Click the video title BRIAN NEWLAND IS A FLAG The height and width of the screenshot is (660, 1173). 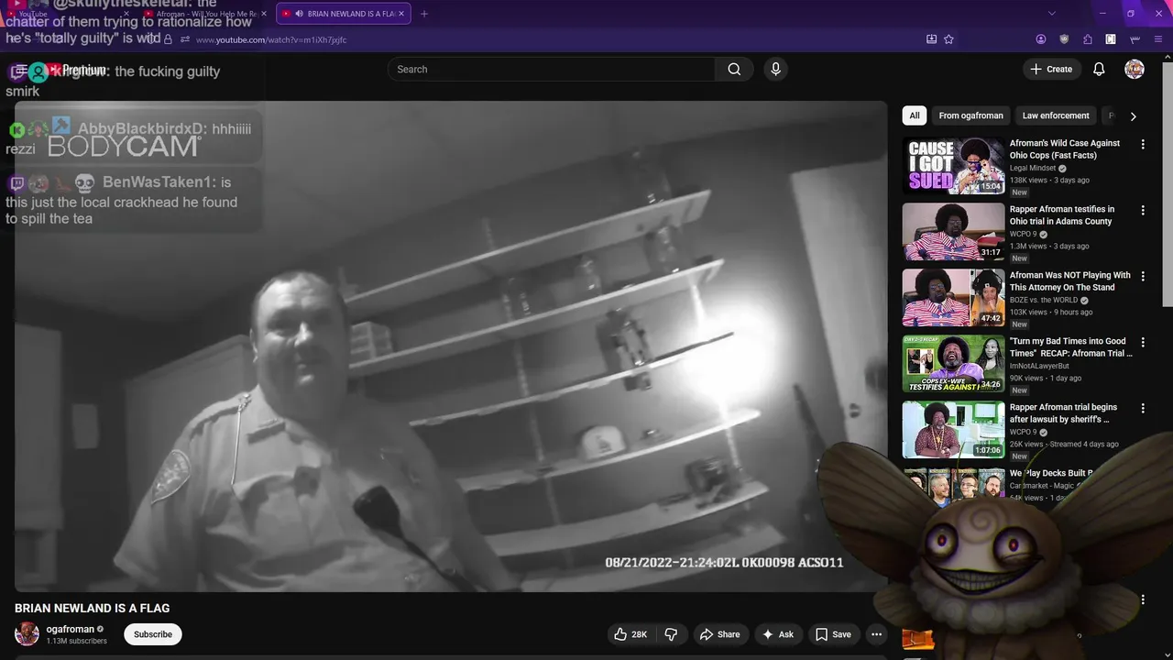tap(92, 609)
